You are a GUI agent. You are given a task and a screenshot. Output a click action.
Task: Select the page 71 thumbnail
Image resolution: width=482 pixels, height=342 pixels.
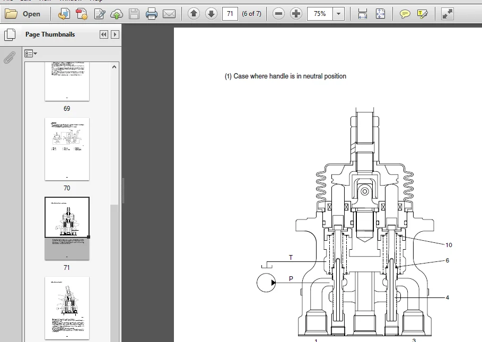(67, 229)
